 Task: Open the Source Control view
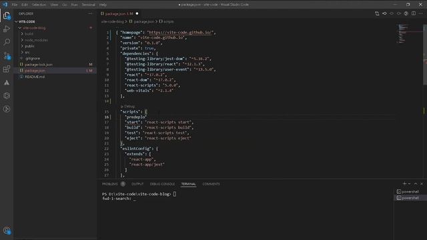[7, 55]
